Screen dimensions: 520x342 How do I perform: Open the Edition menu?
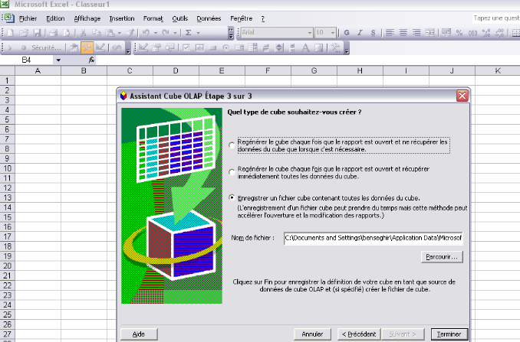(x=55, y=18)
